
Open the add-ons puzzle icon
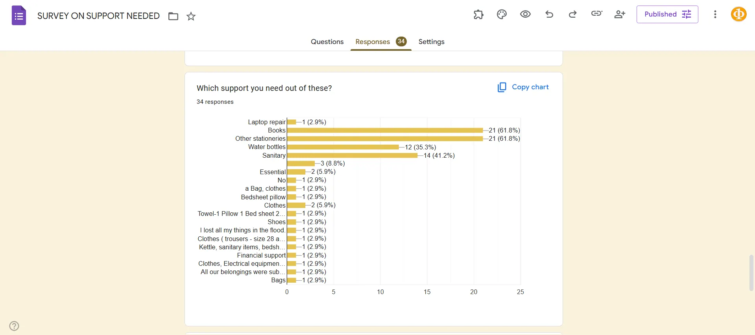click(x=478, y=15)
